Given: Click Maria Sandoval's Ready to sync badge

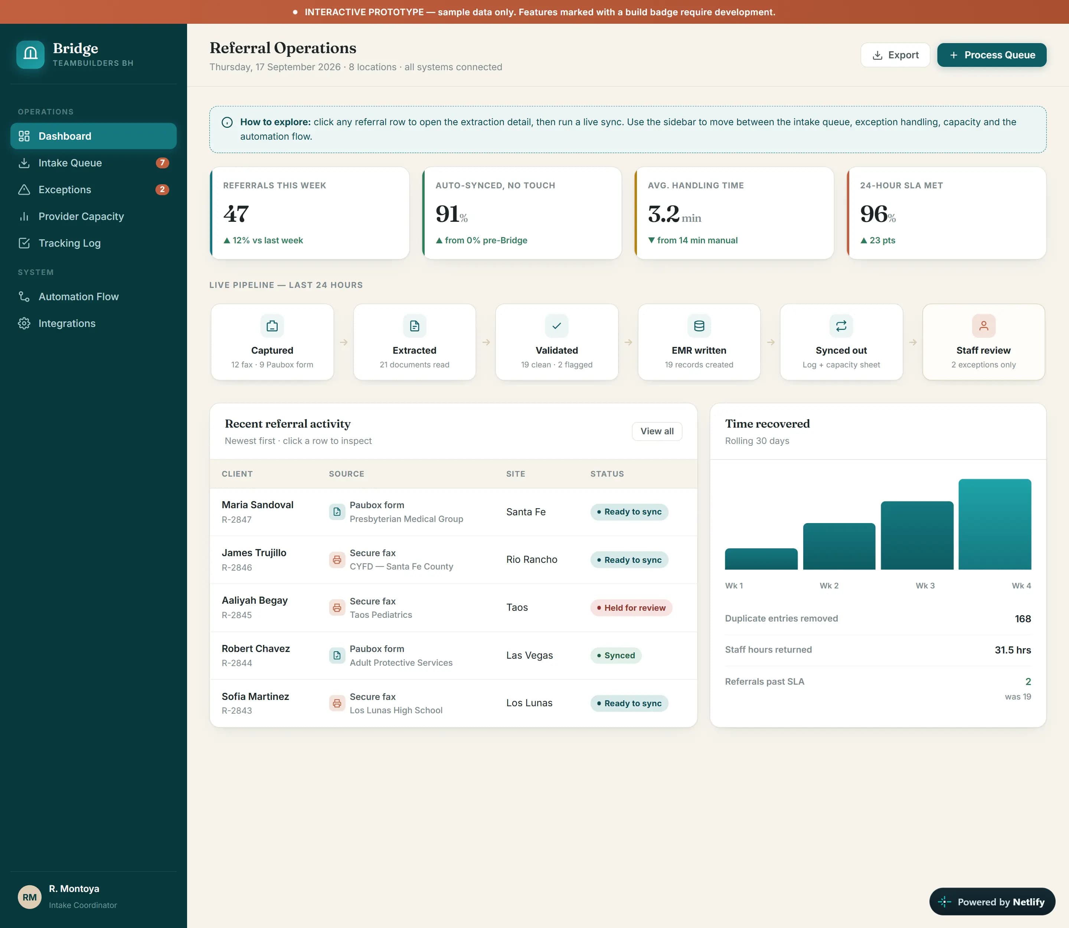Looking at the screenshot, I should (629, 512).
